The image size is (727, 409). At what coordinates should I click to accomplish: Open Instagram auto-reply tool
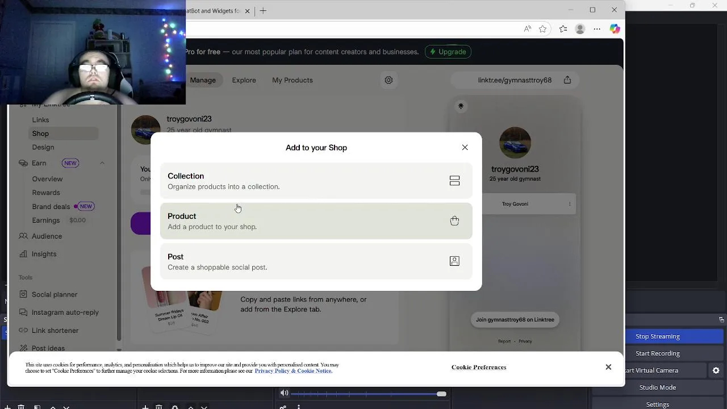click(65, 312)
